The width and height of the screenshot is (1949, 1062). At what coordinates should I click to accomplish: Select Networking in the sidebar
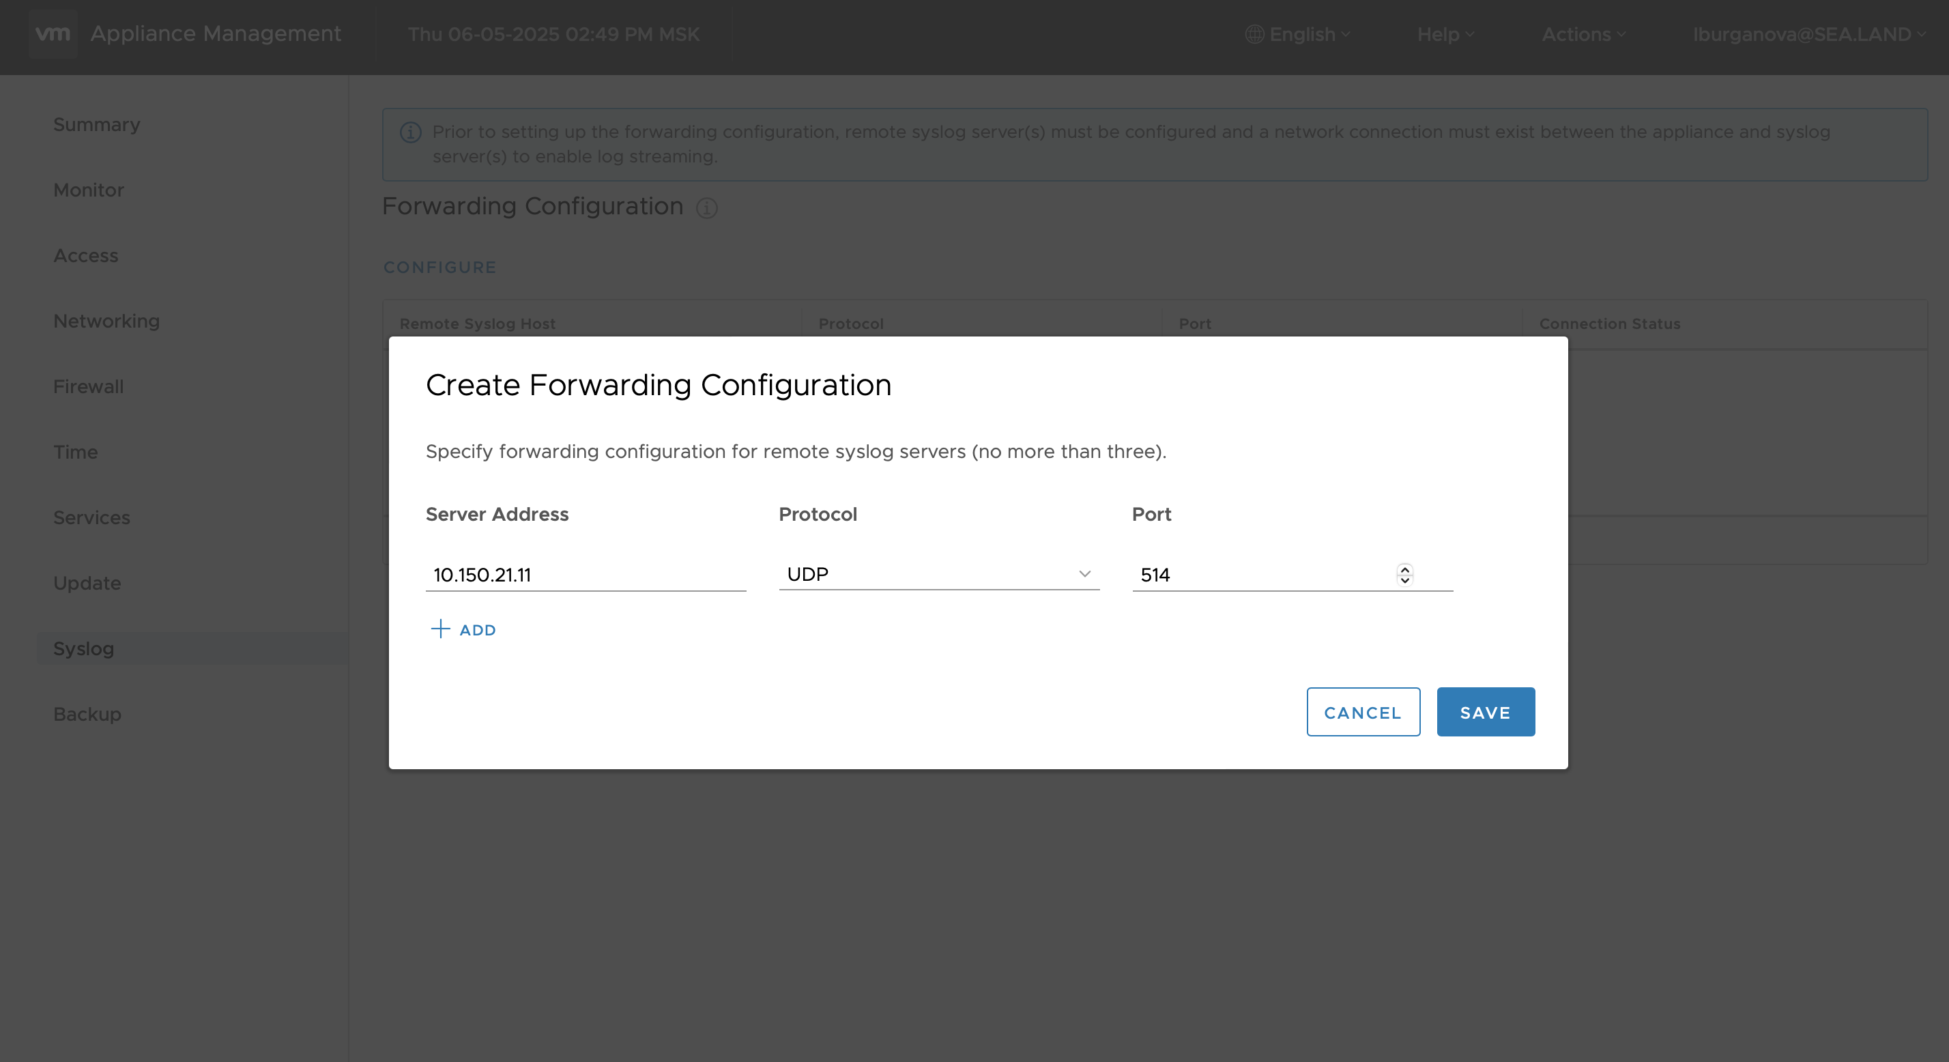pos(106,321)
